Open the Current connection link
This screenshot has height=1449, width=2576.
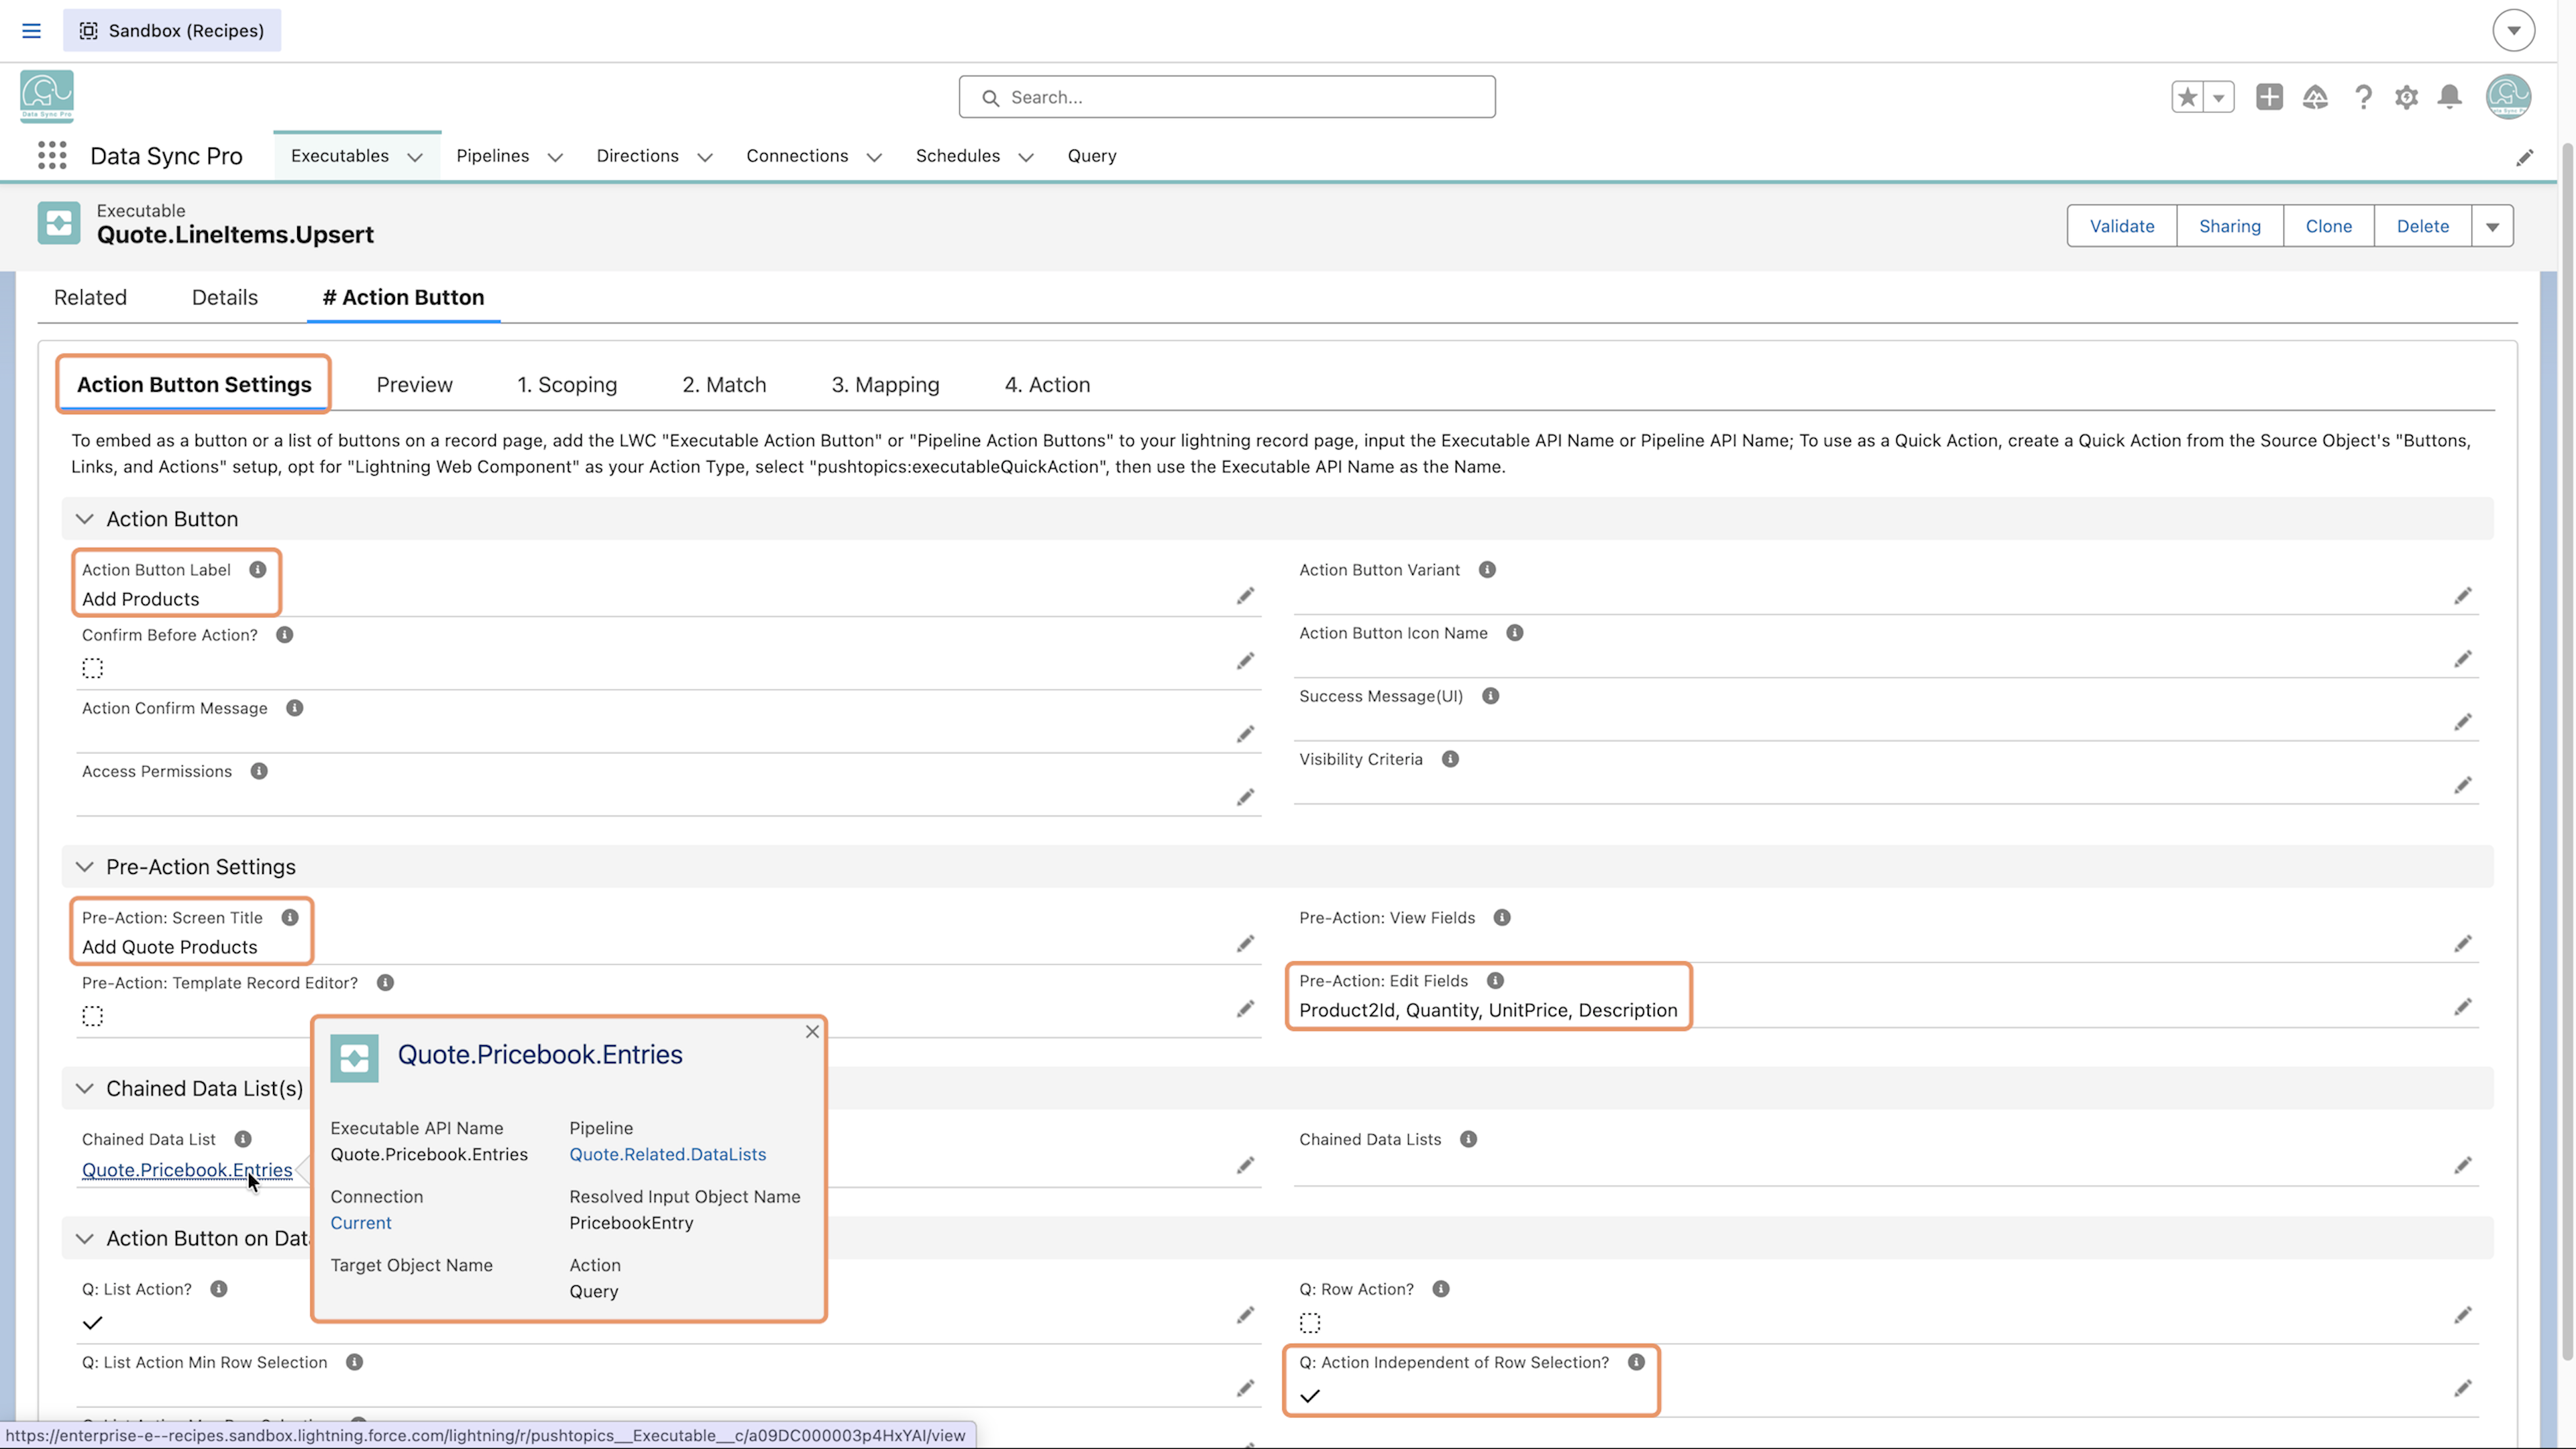point(361,1223)
